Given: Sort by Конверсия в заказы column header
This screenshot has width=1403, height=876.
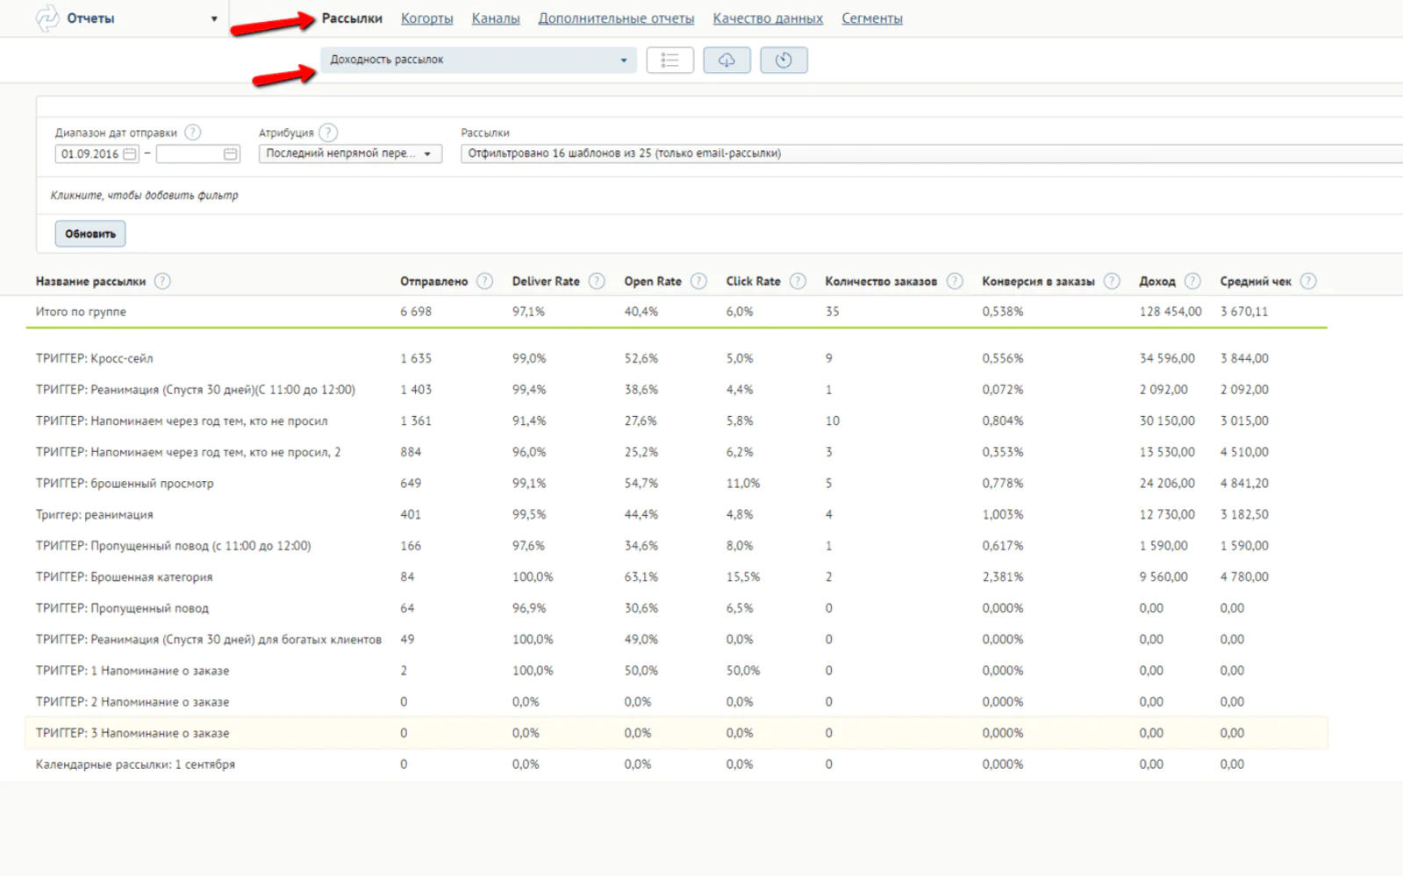Looking at the screenshot, I should click(x=1038, y=281).
